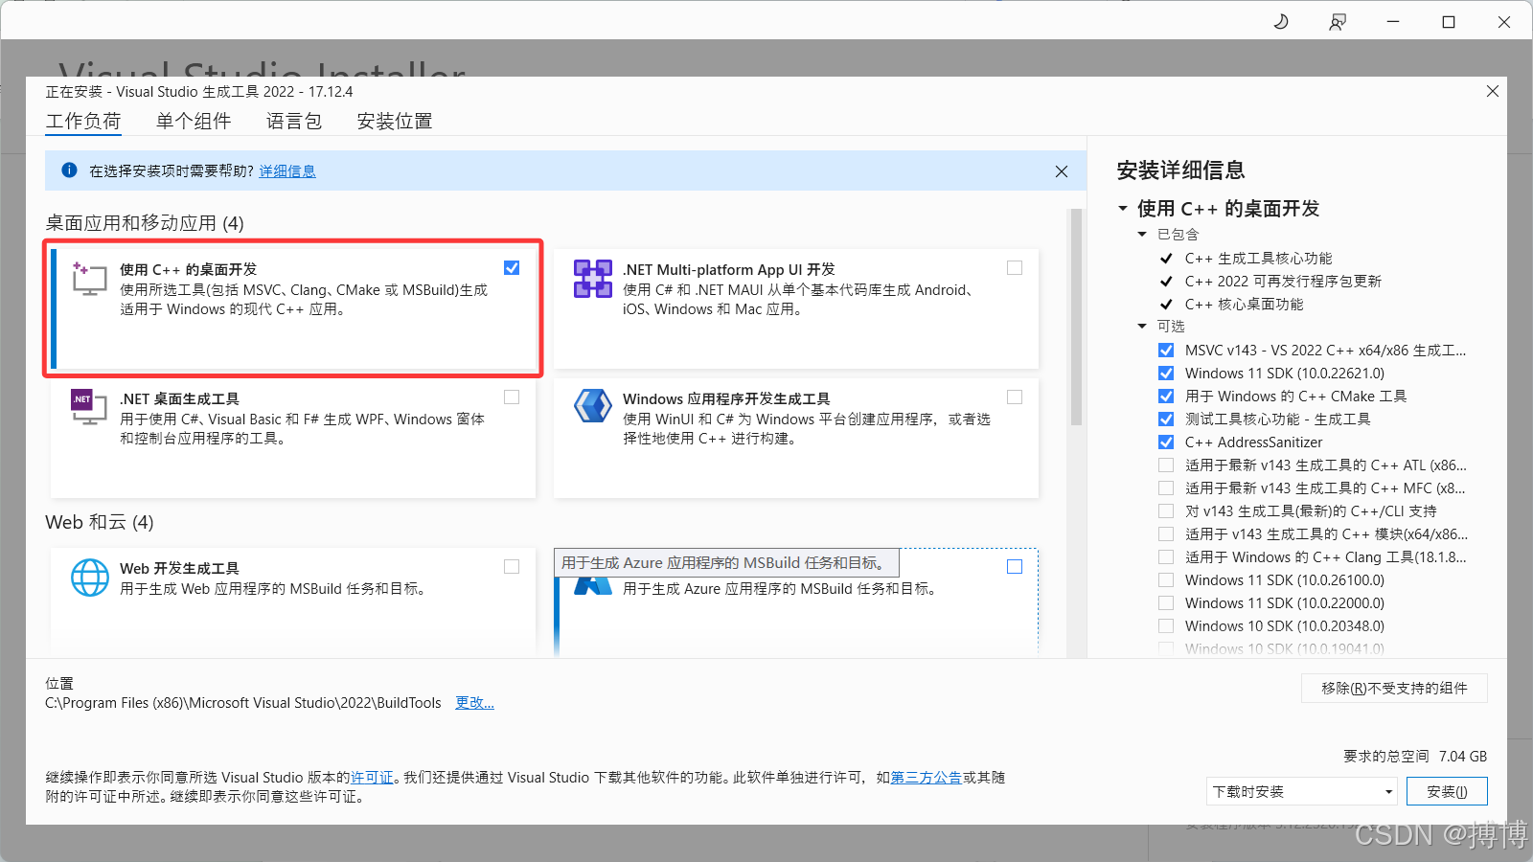Click the install path text C:\Program Files (x86)
This screenshot has height=862, width=1533.
[x=243, y=703]
